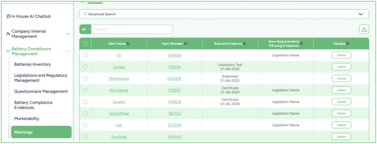
Task: Open the Scroll Wheel item link
Action: (x=119, y=113)
